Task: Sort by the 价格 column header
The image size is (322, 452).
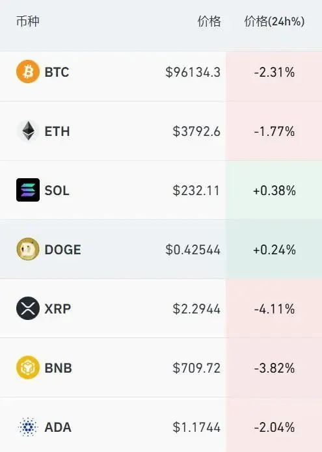Action: tap(209, 21)
